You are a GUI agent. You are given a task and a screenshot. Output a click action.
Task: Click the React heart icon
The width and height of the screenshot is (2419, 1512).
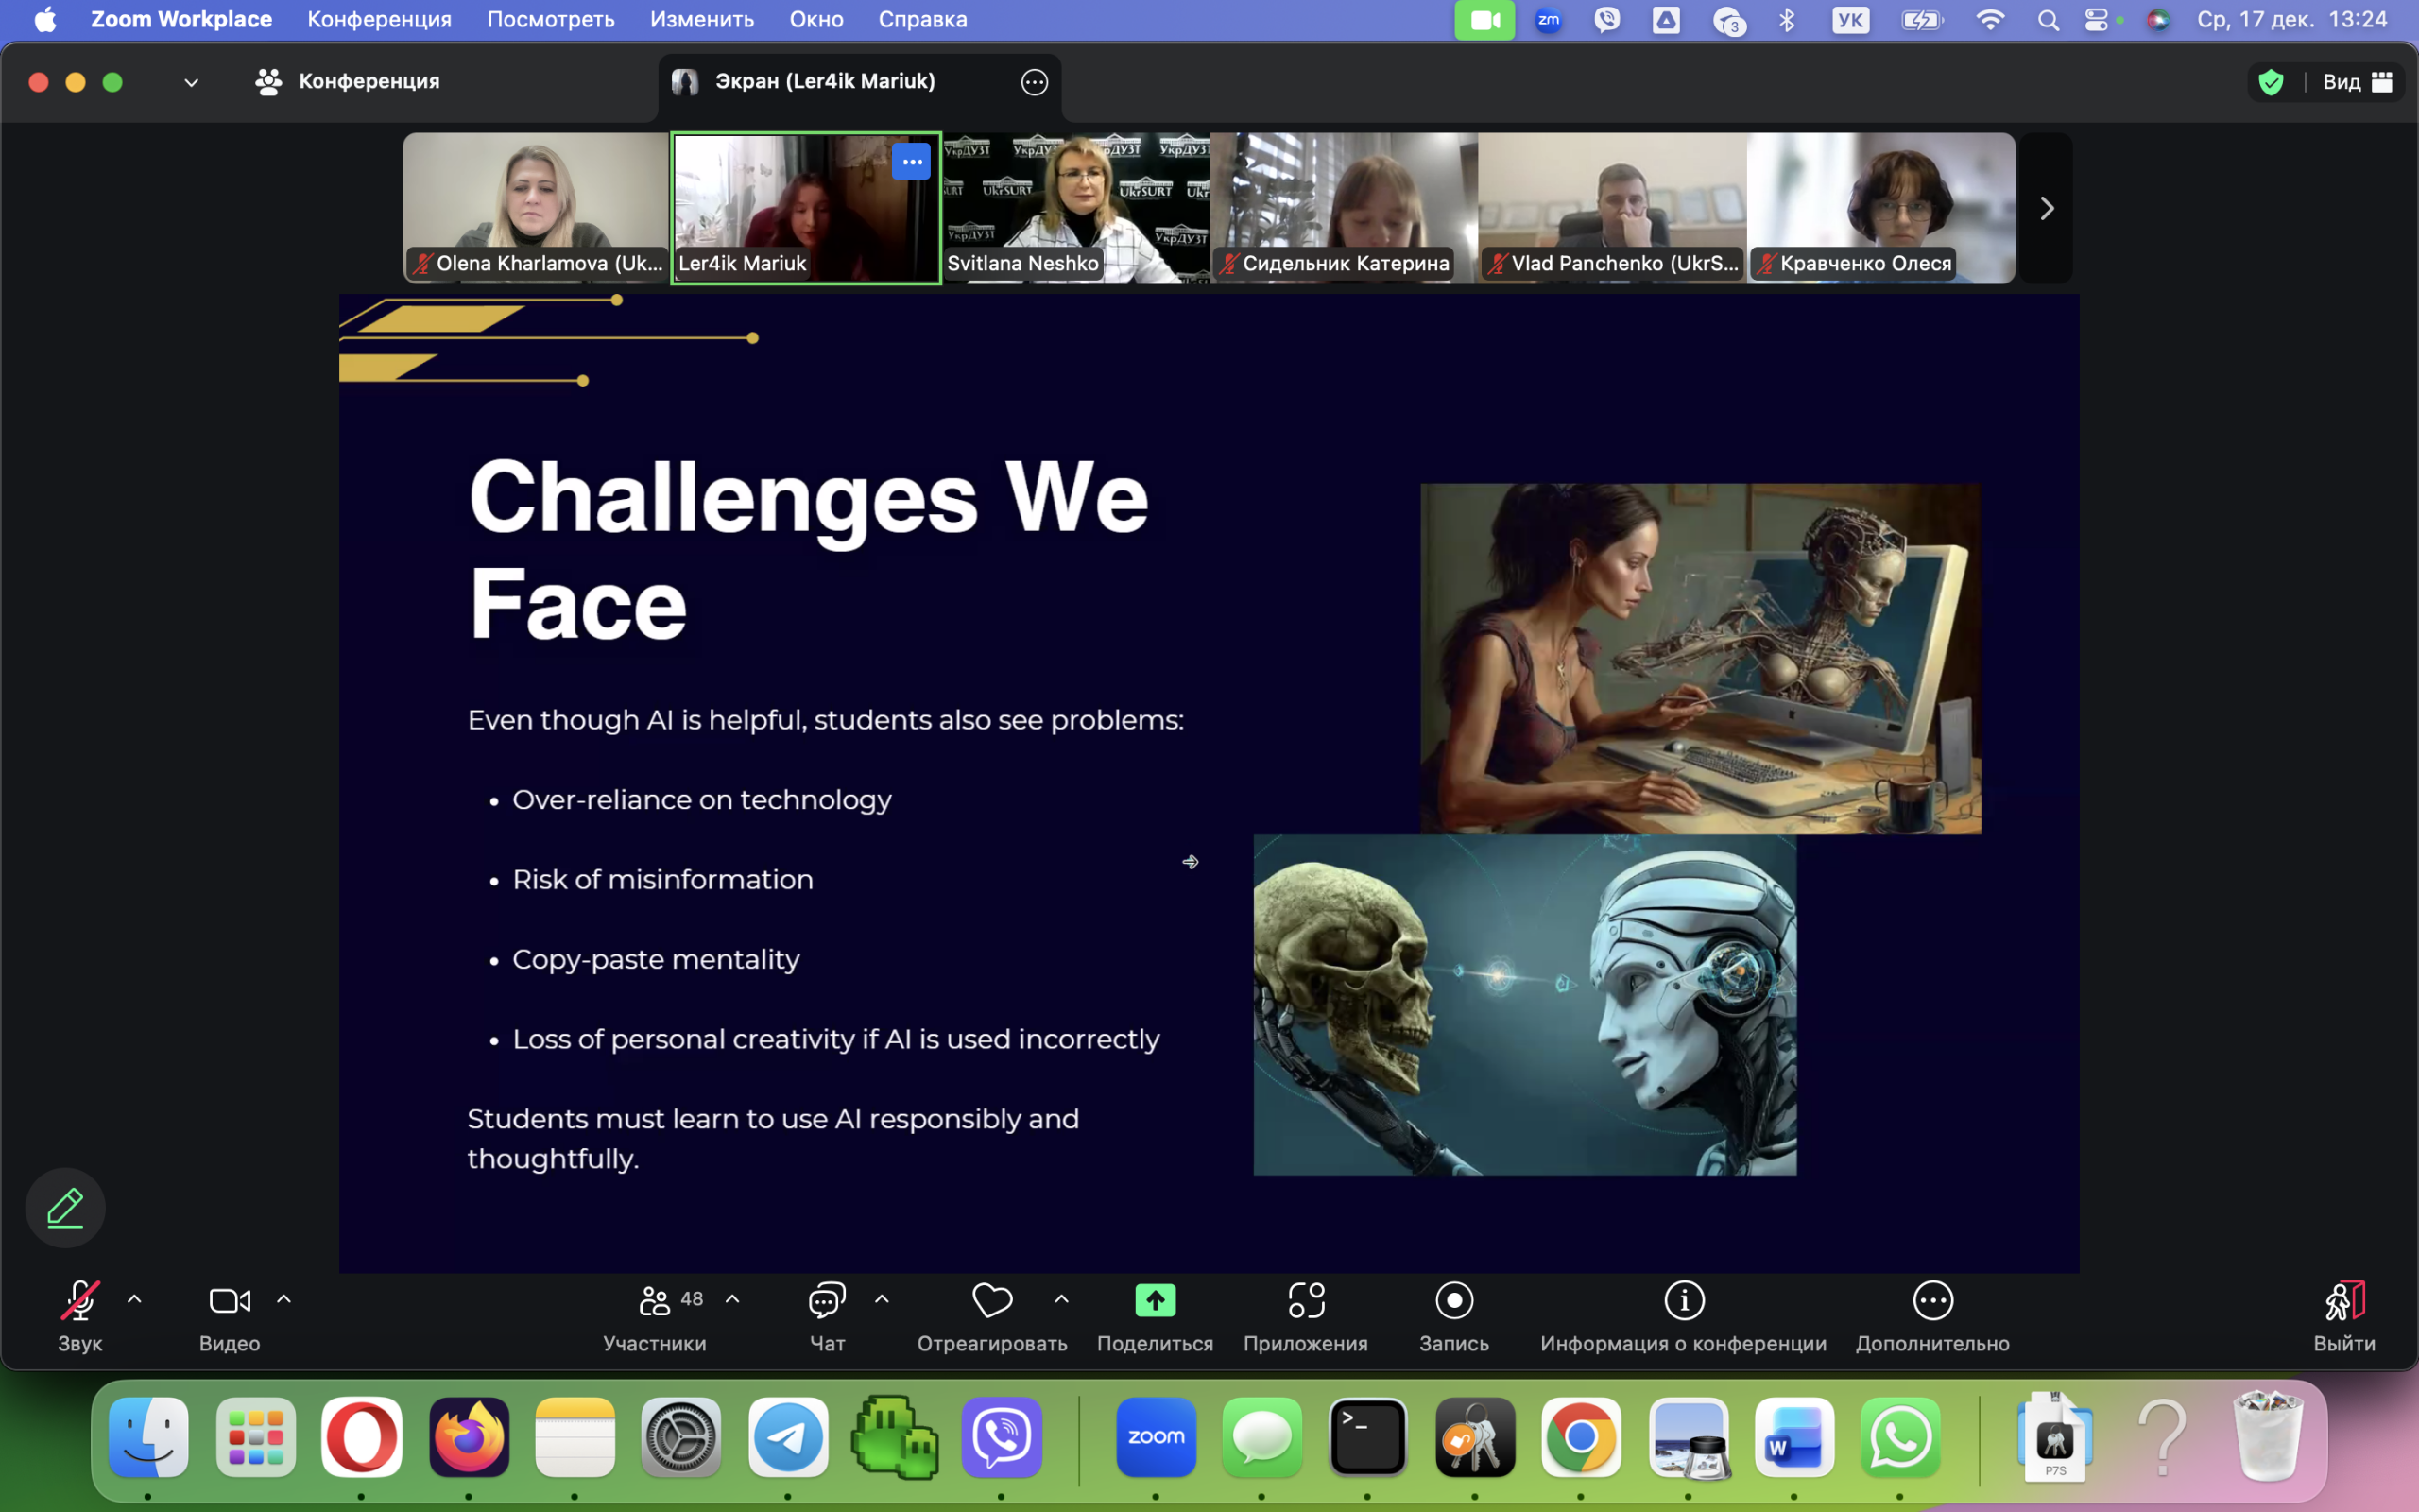pyautogui.click(x=991, y=1301)
